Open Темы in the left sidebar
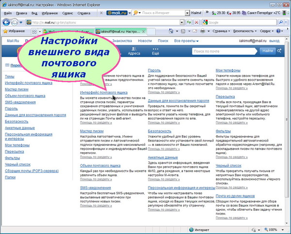Image resolution: width=291 pixels, height=234 pixels. pyautogui.click(x=10, y=77)
